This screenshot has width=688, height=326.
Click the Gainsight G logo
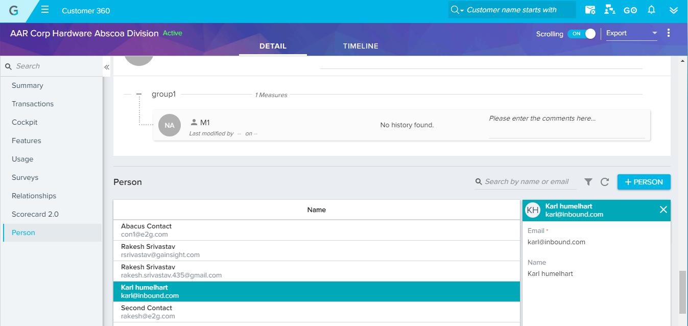pos(14,10)
